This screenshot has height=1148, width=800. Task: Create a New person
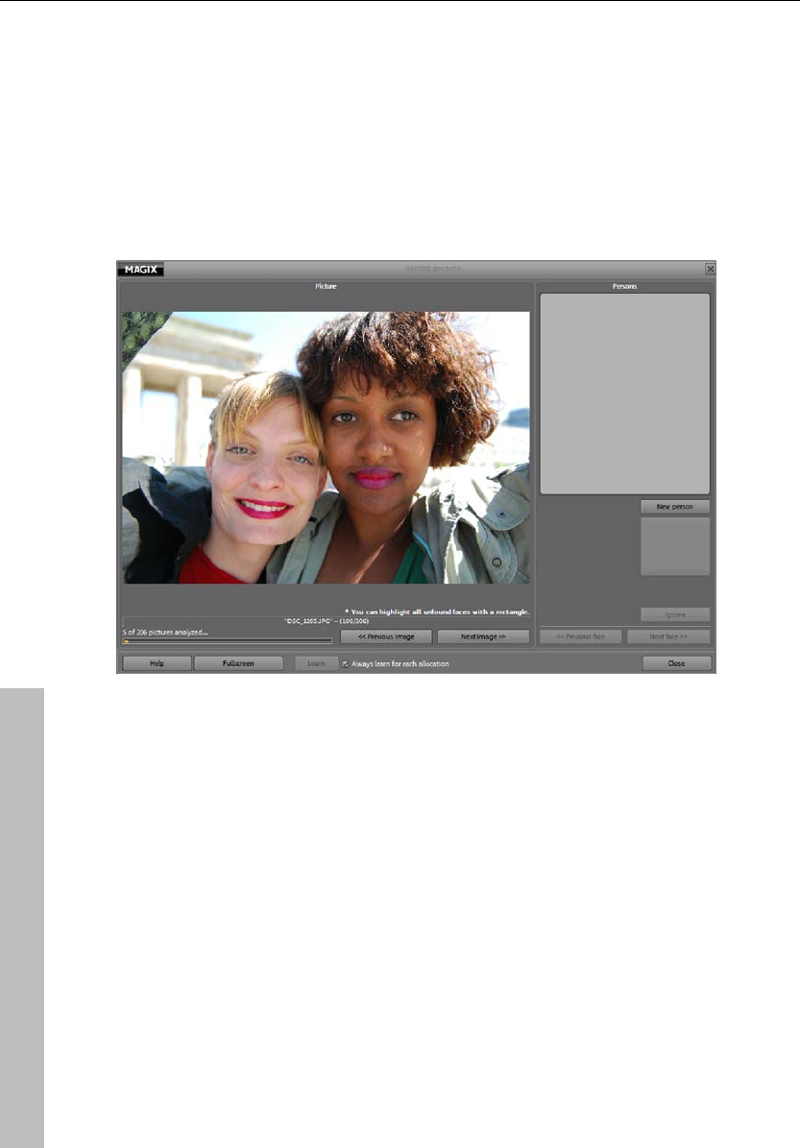click(x=675, y=507)
